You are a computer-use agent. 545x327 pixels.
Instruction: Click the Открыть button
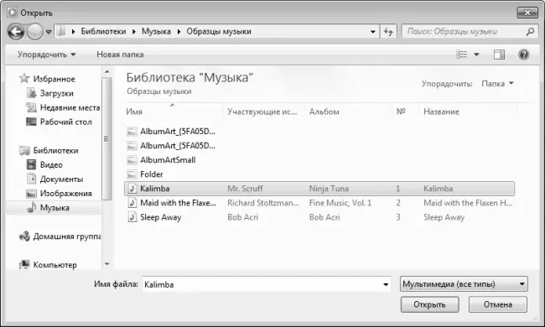point(429,304)
